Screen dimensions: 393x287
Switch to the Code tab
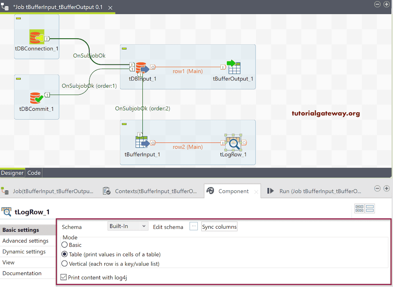coord(33,173)
